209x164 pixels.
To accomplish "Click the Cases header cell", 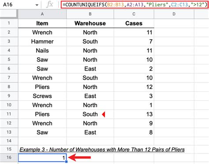I will pyautogui.click(x=134, y=23).
